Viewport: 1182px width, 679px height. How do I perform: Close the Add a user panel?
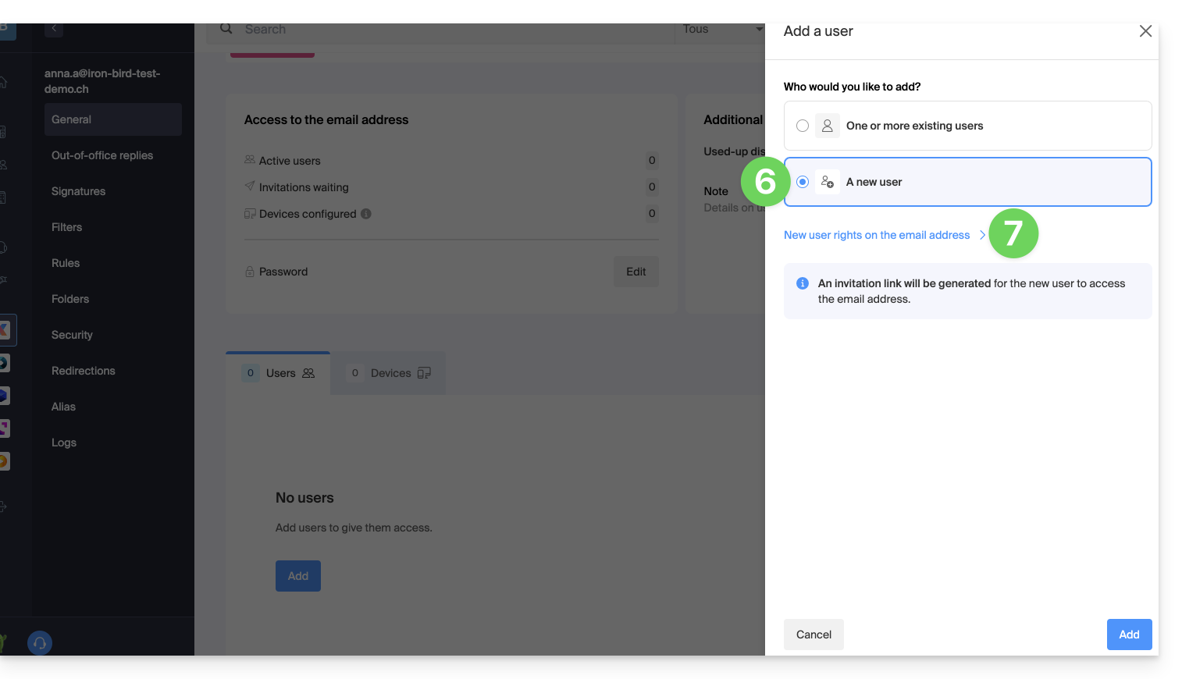click(1145, 31)
